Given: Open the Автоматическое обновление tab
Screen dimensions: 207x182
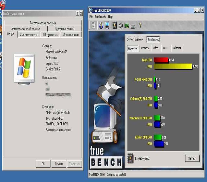Looking at the screenshot, I should click(x=26, y=29).
